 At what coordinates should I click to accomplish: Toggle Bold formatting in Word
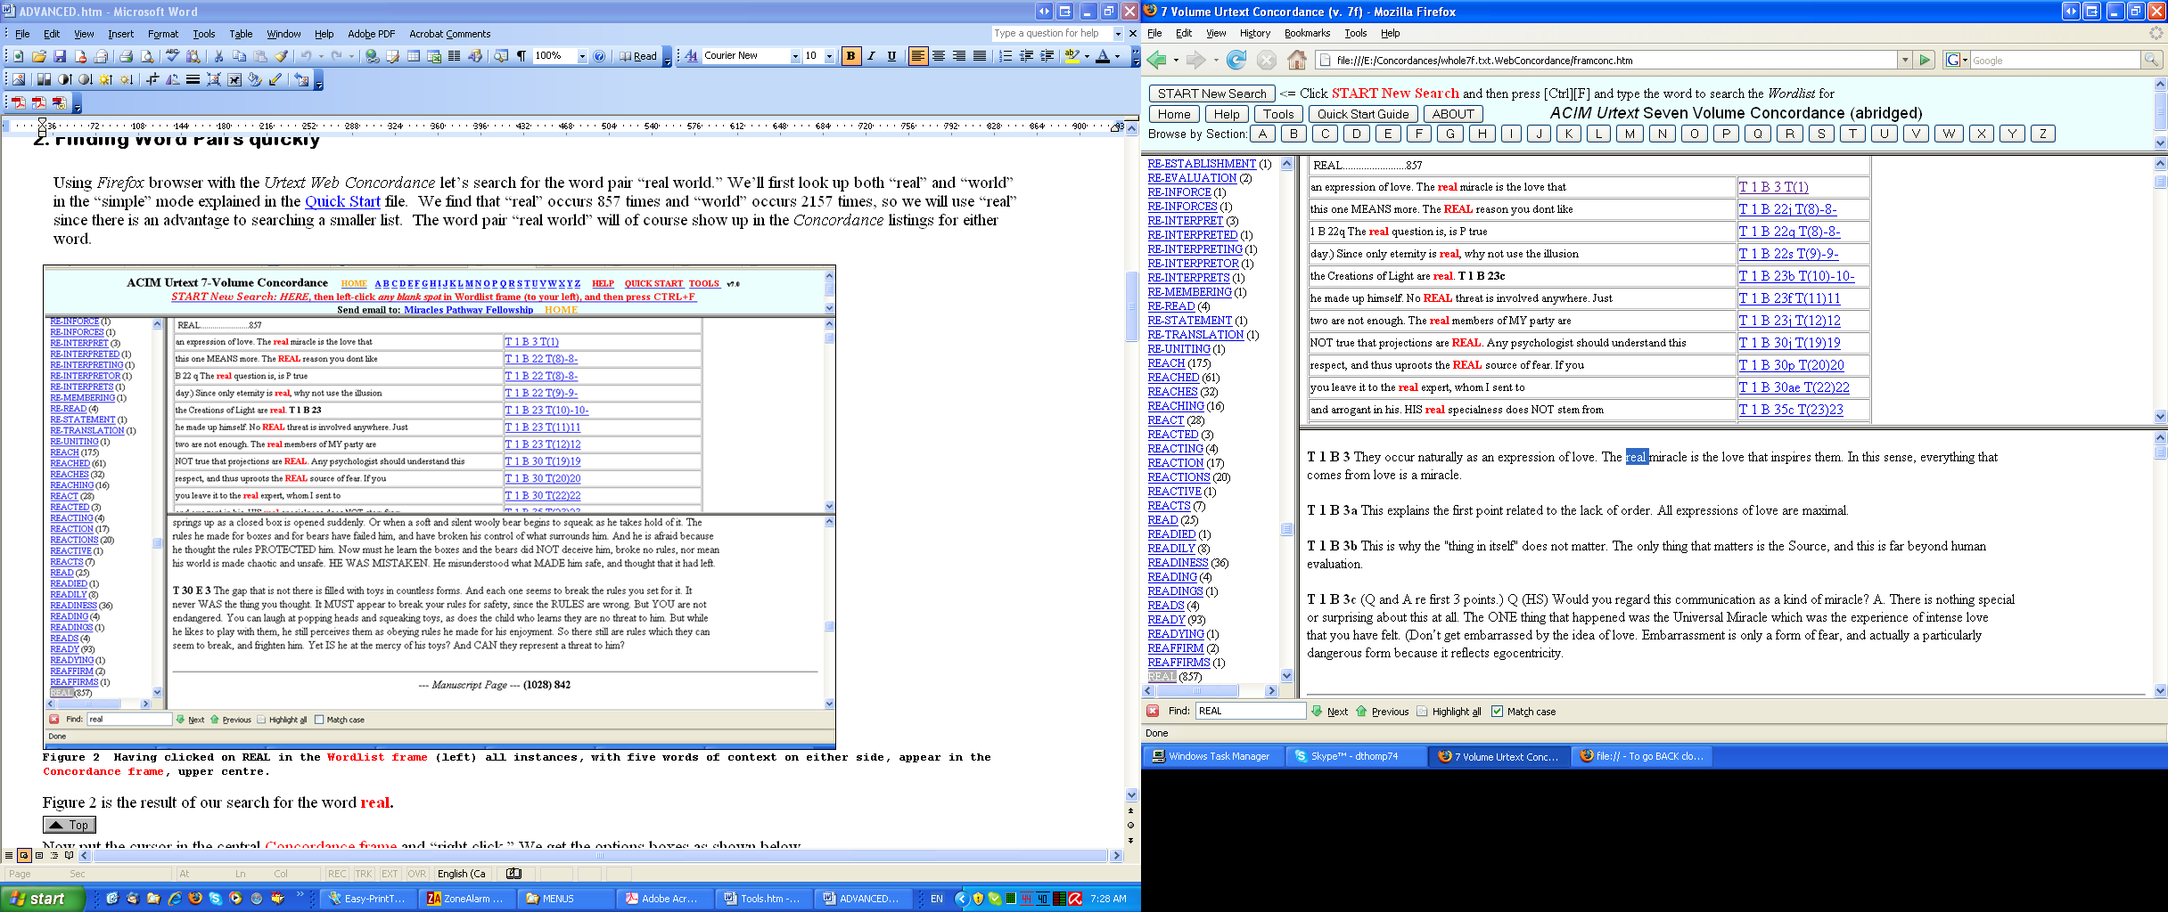tap(850, 56)
